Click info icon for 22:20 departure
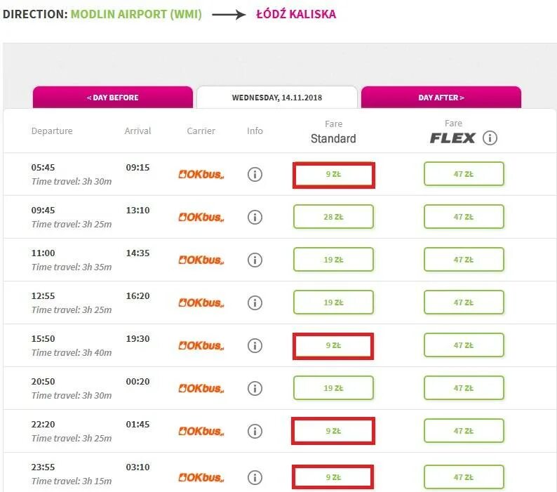557x492 pixels. [255, 431]
